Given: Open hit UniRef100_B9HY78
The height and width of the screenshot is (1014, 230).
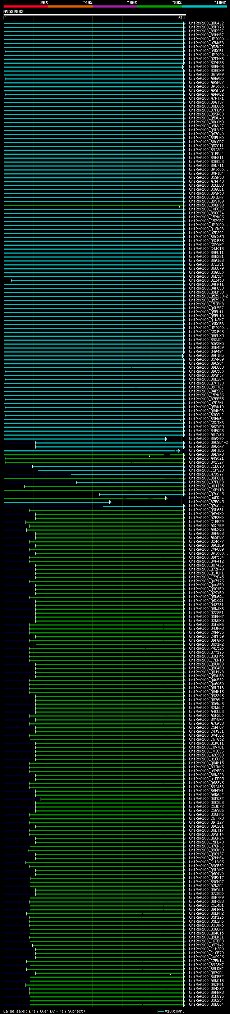Looking at the screenshot, I should pos(206,27).
